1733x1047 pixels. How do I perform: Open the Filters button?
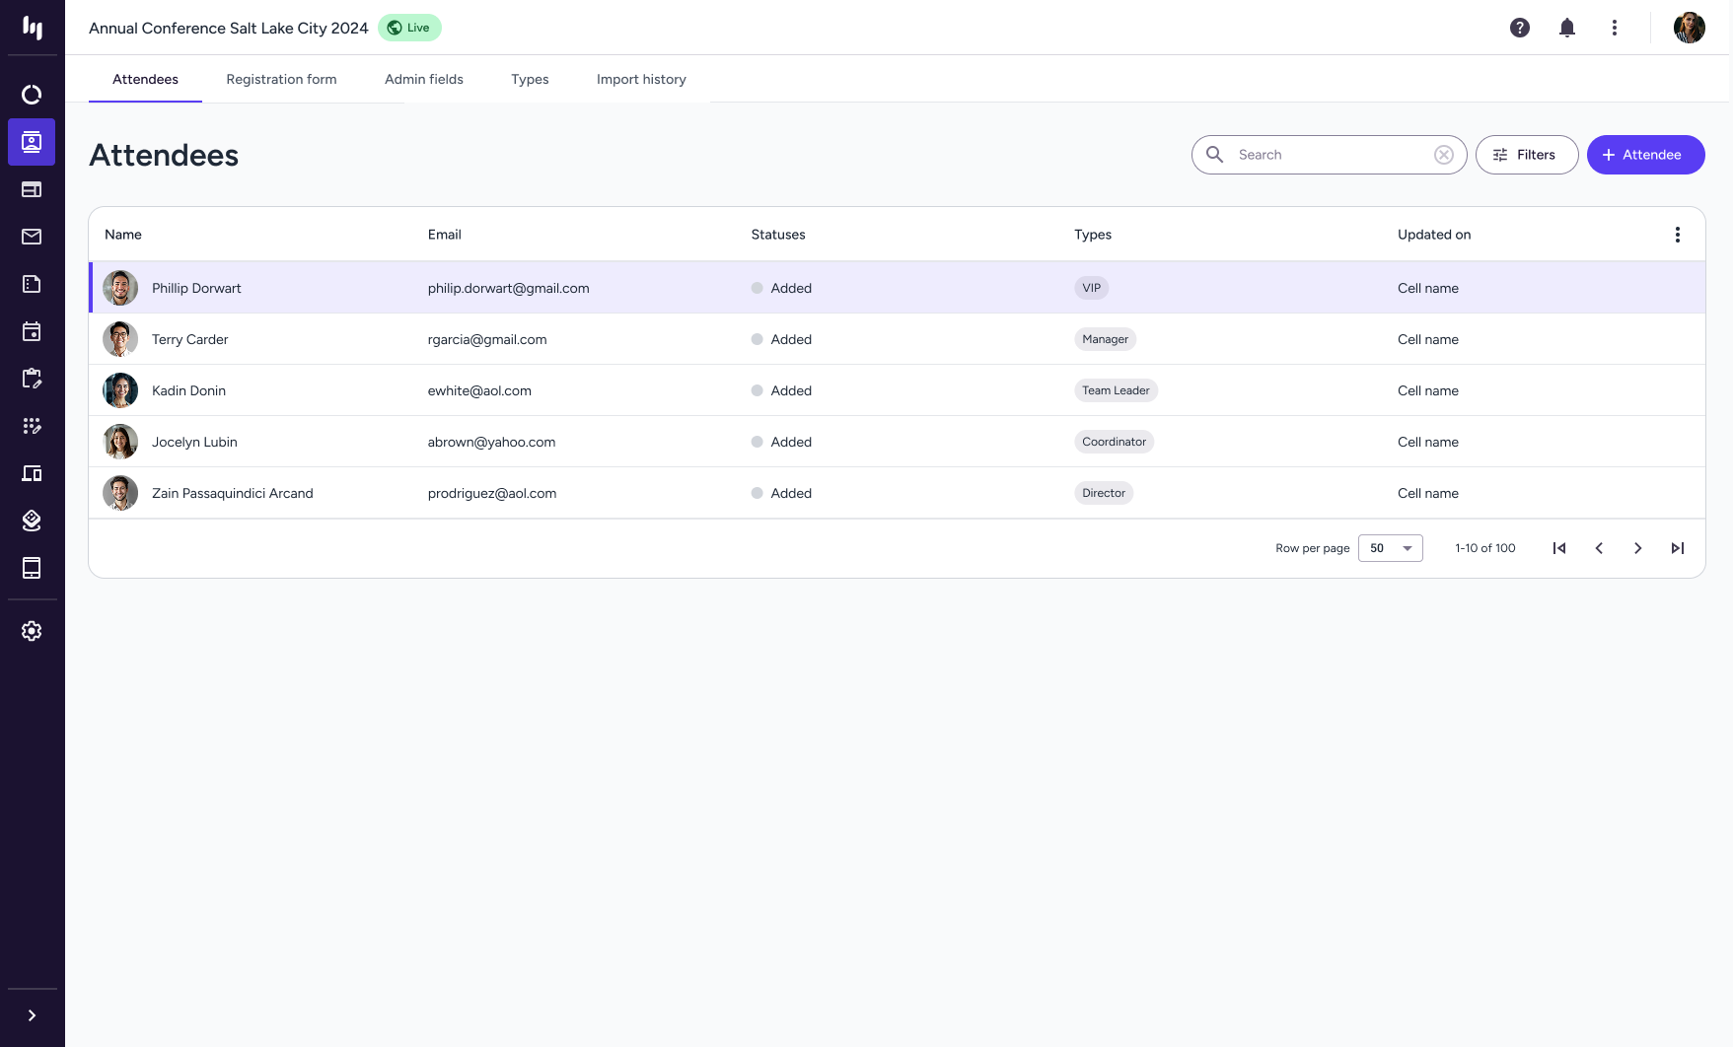[x=1527, y=155]
